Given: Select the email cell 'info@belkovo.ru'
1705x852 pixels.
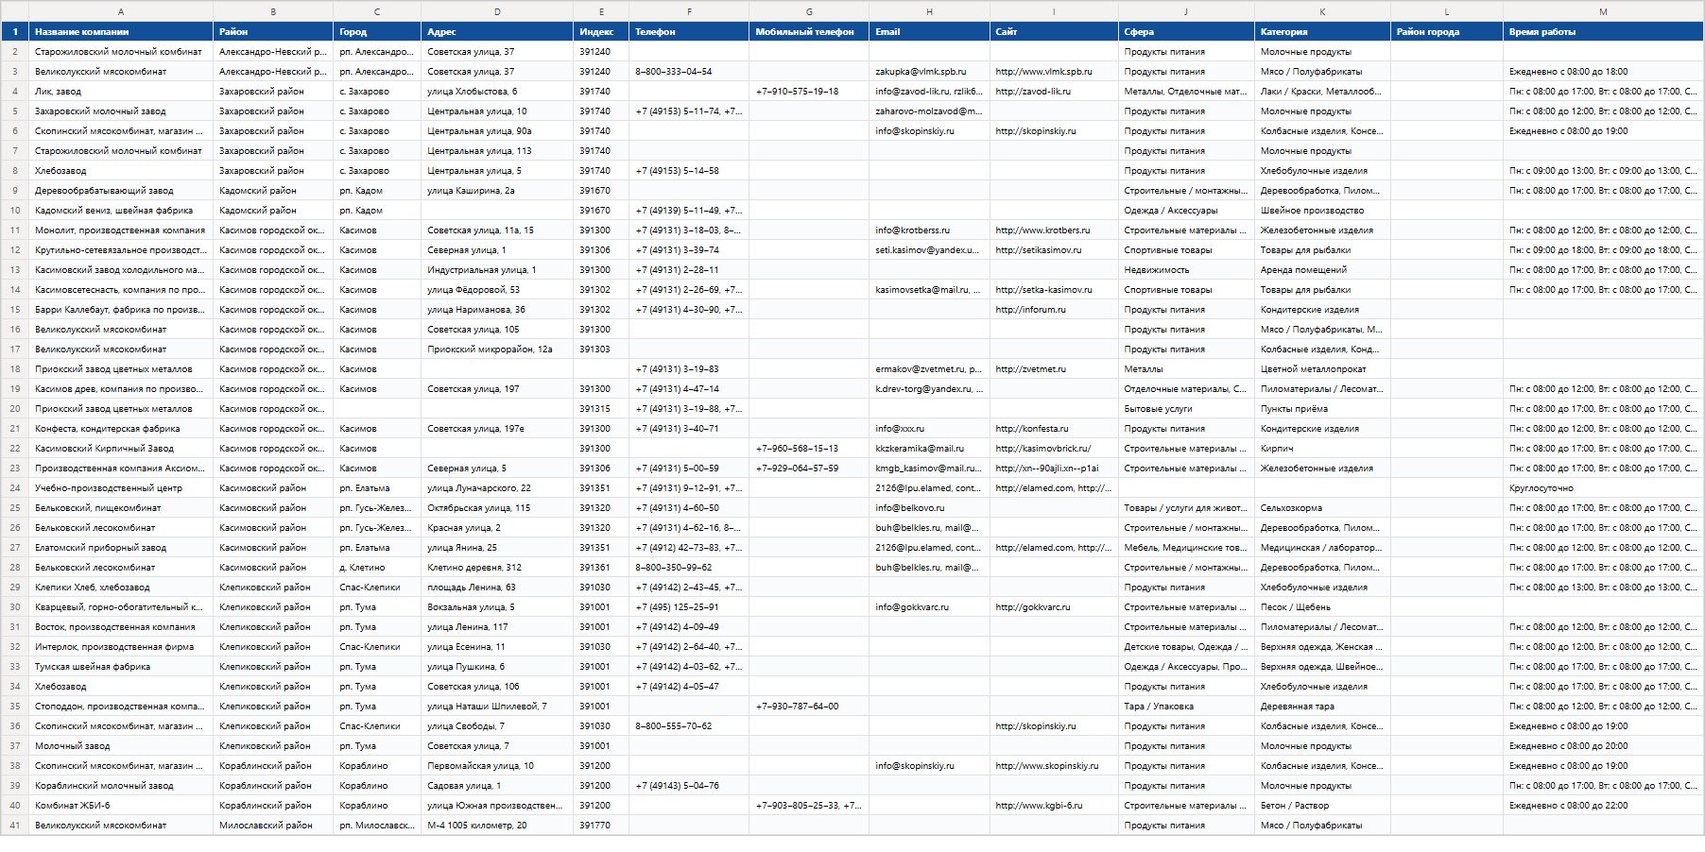Looking at the screenshot, I should (x=929, y=508).
